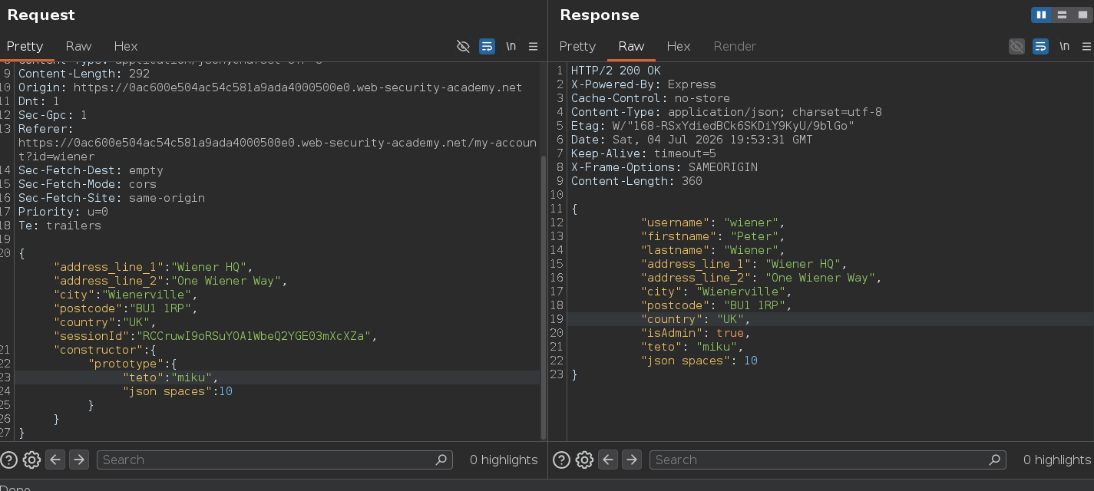Go to next match arrow under Response
The width and height of the screenshot is (1094, 491).
click(x=632, y=460)
